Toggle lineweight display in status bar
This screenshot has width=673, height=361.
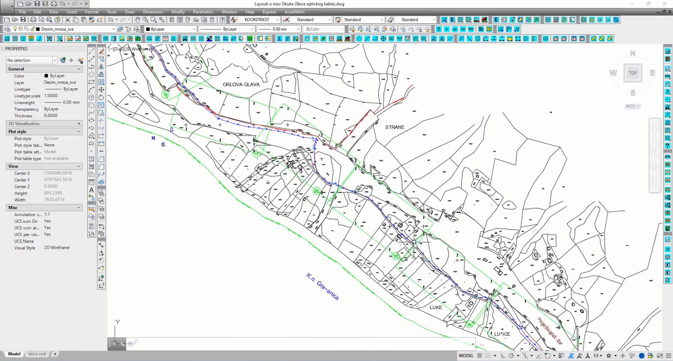point(561,355)
